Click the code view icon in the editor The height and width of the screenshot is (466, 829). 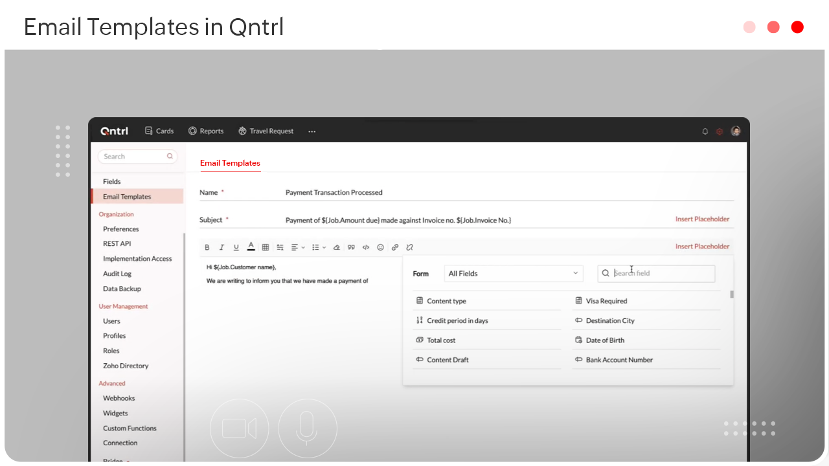pos(366,247)
